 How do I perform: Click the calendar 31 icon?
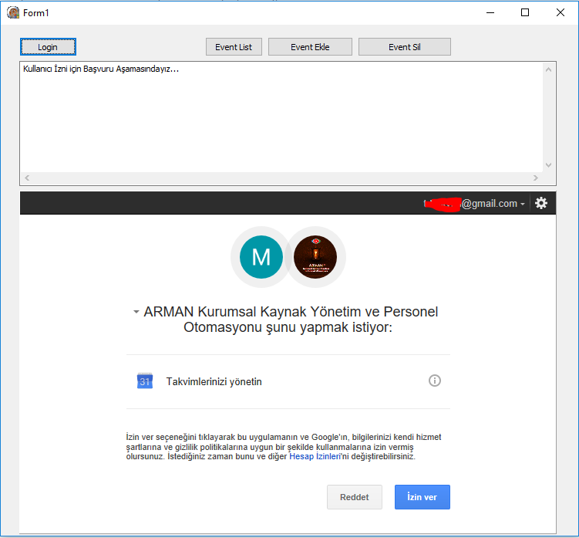pos(145,381)
